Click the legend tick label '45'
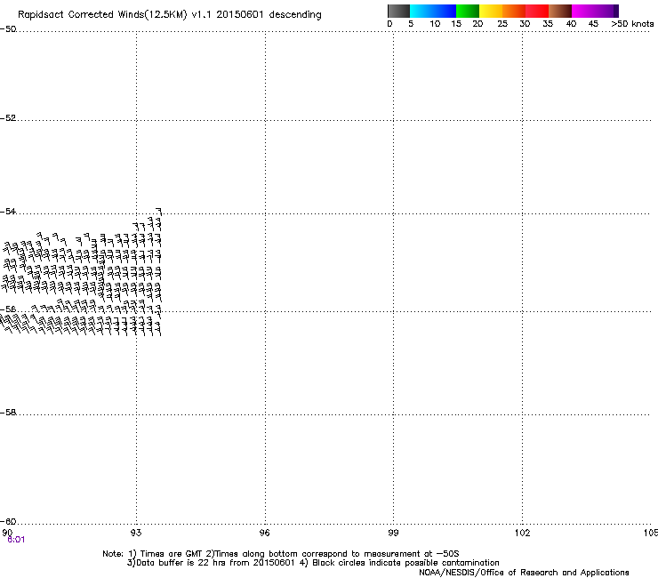 593,24
